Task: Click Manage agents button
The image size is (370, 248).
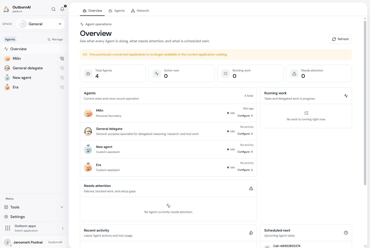Action: tap(55, 39)
